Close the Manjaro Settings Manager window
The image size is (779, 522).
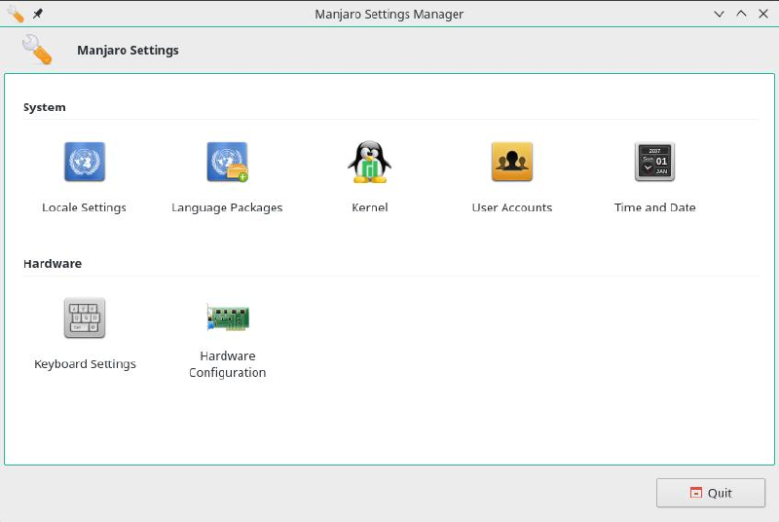point(762,15)
